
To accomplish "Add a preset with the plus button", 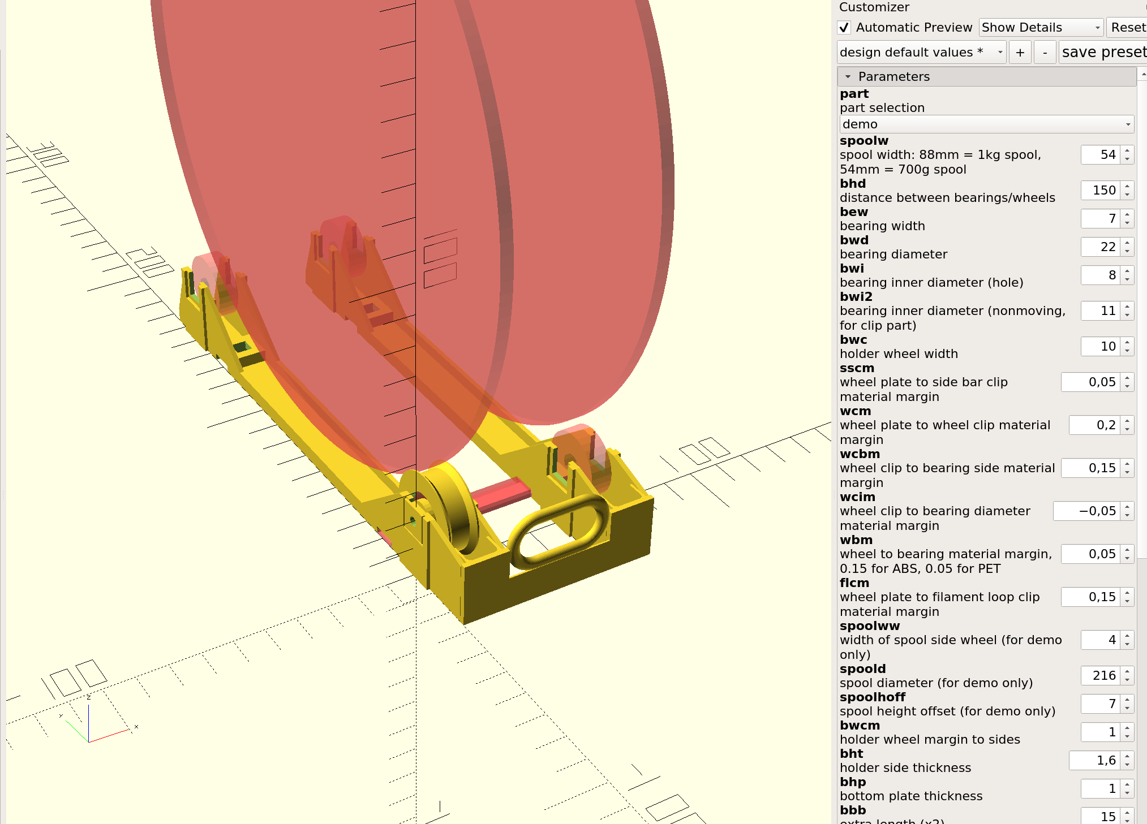I will coord(1020,53).
